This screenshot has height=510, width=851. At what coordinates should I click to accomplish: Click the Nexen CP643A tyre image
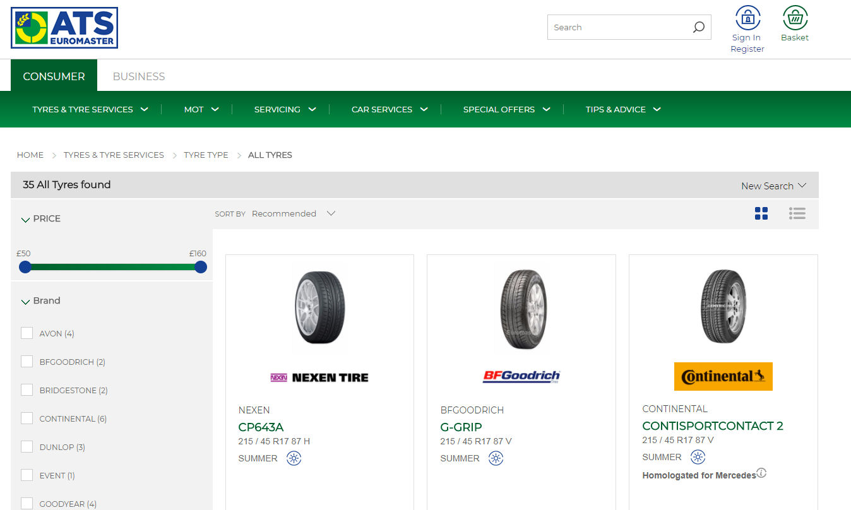tap(319, 307)
